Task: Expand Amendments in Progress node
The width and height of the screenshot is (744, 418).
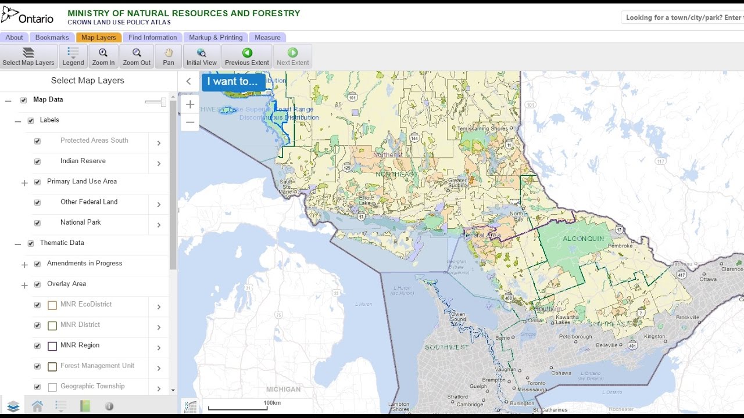Action: (24, 265)
